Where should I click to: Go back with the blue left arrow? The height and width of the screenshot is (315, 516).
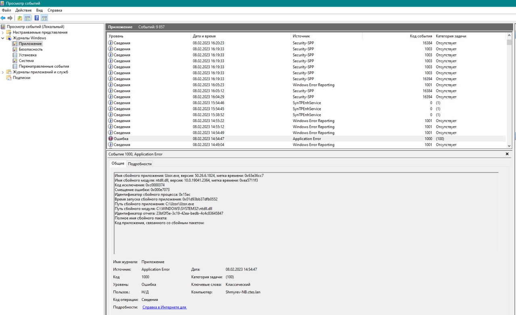click(3, 18)
